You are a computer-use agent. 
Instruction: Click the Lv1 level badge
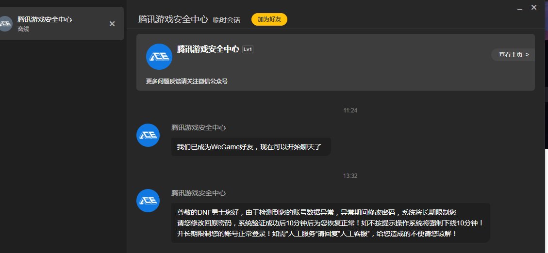[x=248, y=49]
